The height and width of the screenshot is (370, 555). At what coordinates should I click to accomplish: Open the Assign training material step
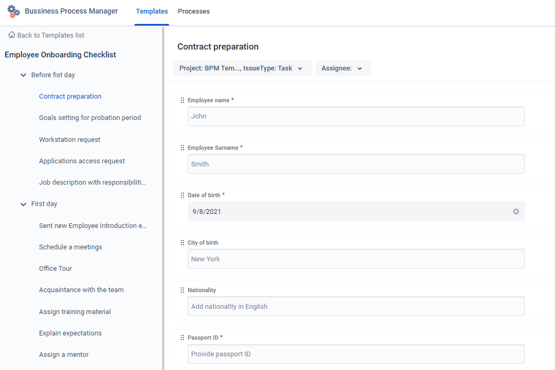(75, 312)
